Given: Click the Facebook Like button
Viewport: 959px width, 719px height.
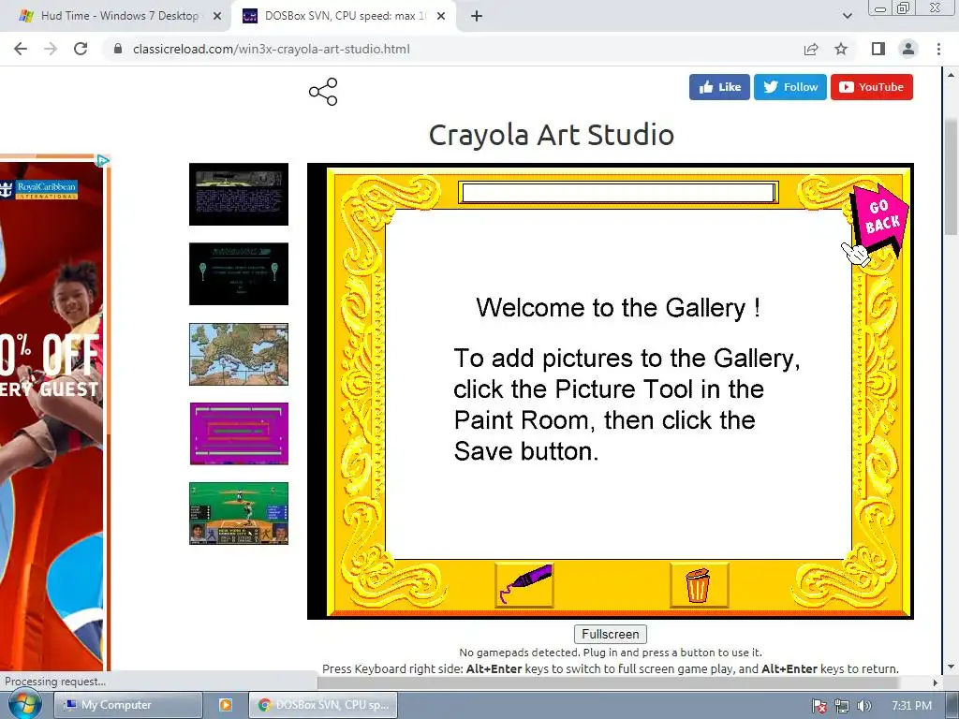Looking at the screenshot, I should tap(719, 87).
